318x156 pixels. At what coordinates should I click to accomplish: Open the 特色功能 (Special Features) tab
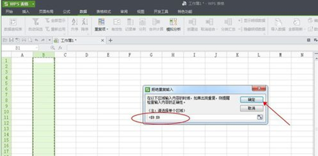point(185,12)
